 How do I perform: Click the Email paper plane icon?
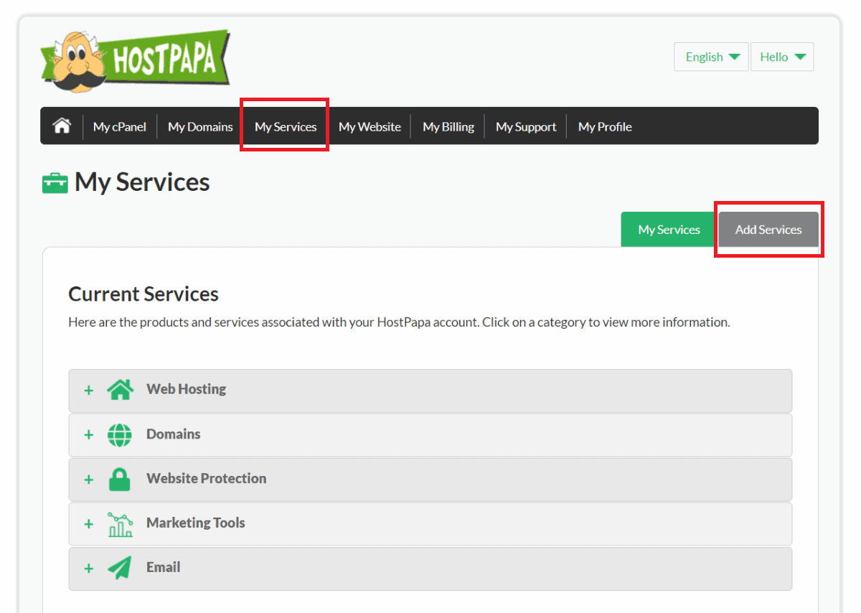coord(120,568)
